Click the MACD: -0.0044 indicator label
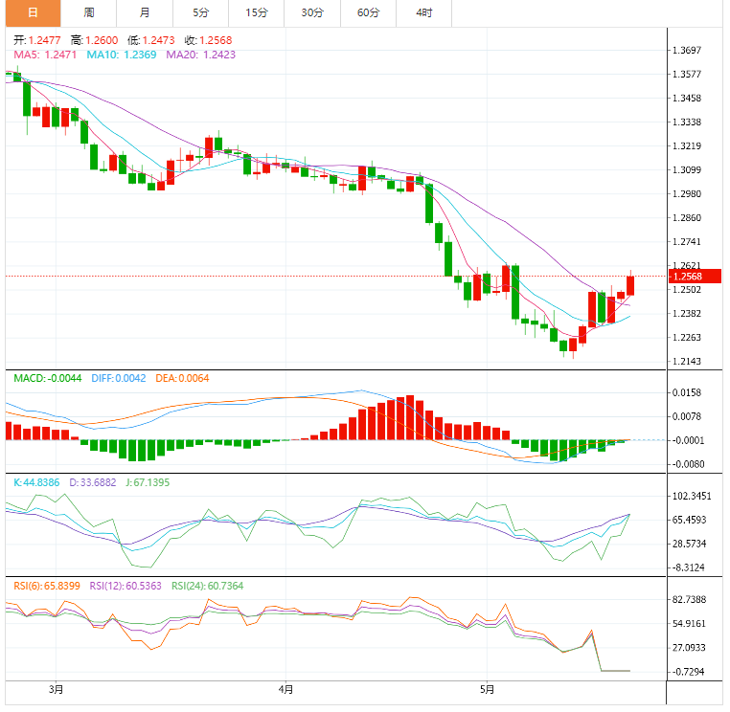 48,379
